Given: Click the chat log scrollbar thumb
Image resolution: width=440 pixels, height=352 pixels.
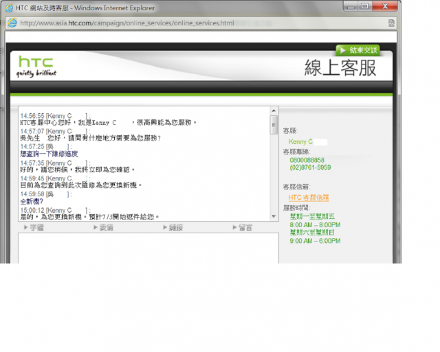Looking at the screenshot, I should pos(274,125).
